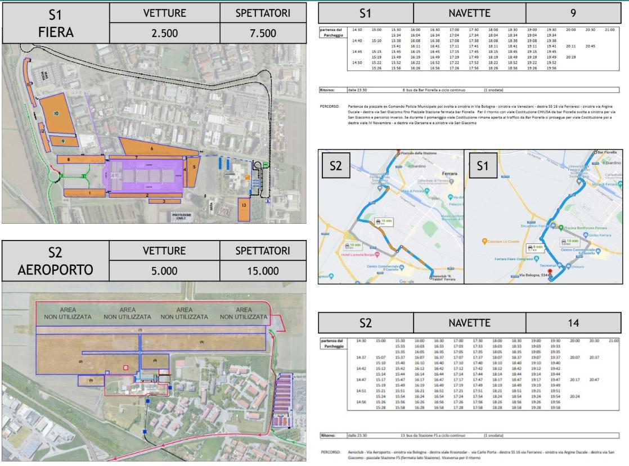
Task: Click the Cattedrale di Ferrara pin in the S2 map
Action: click(452, 181)
